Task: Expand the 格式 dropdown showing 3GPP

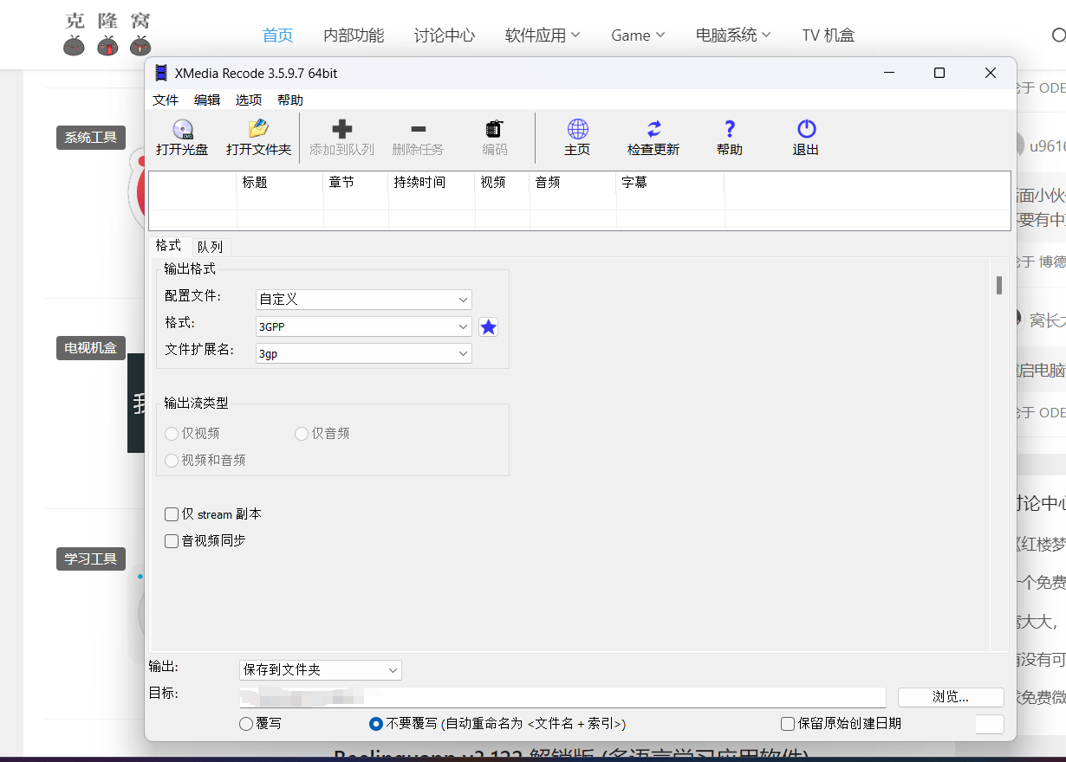Action: [364, 326]
